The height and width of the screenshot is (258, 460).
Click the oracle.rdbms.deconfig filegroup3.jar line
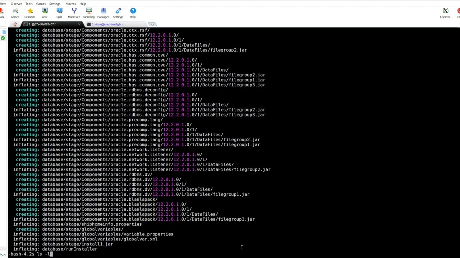pyautogui.click(x=139, y=115)
